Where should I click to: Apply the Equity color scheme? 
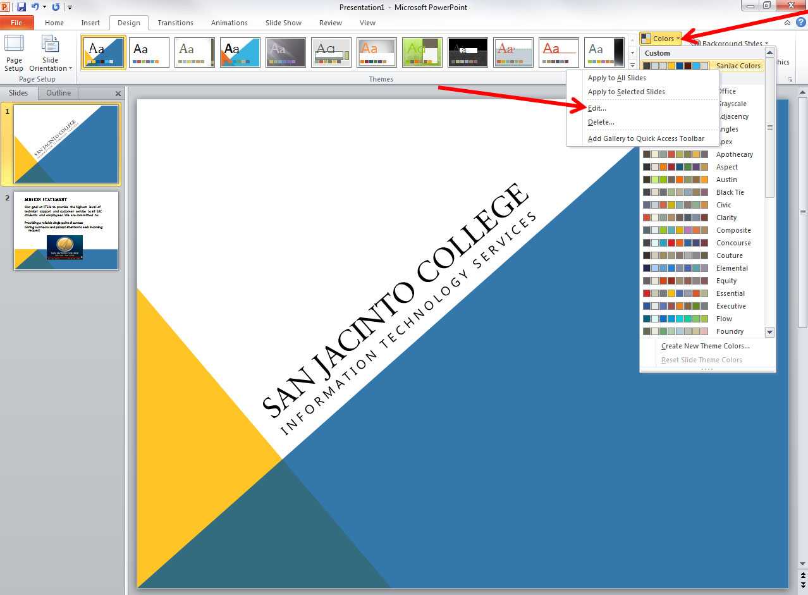702,281
